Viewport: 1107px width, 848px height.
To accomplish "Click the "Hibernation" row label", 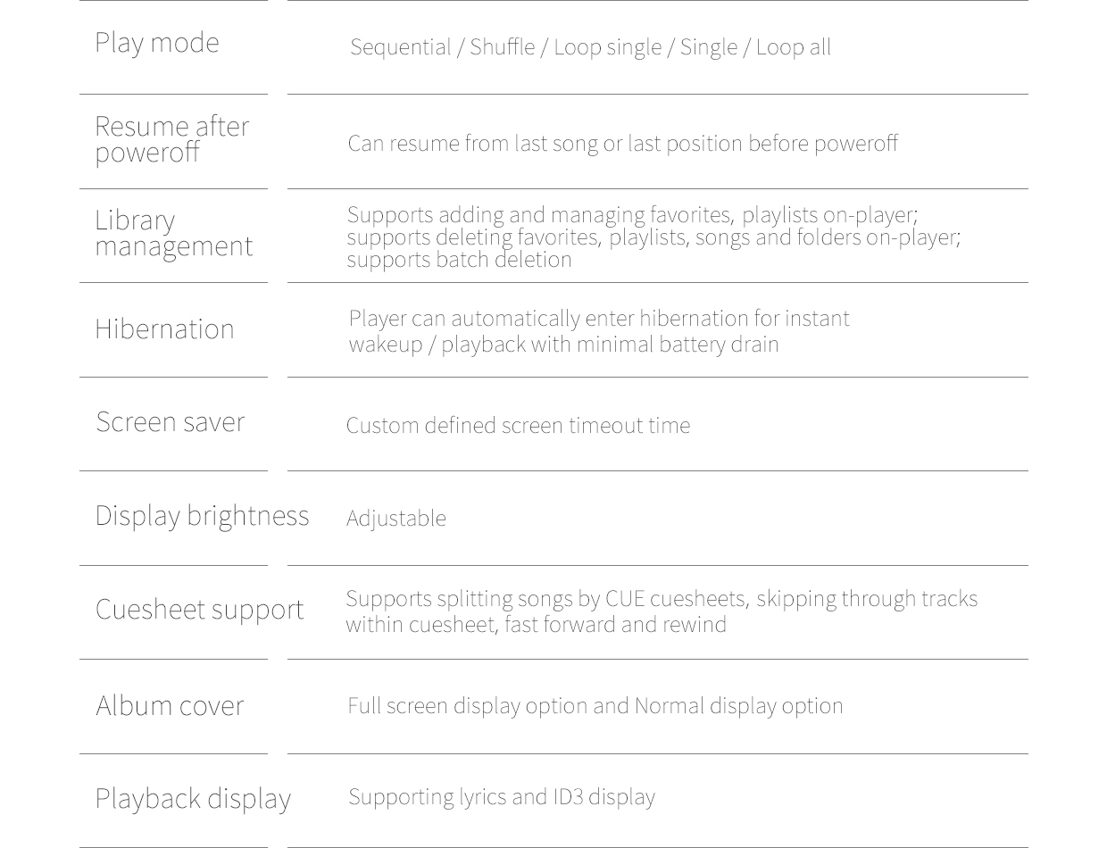I will tap(164, 328).
